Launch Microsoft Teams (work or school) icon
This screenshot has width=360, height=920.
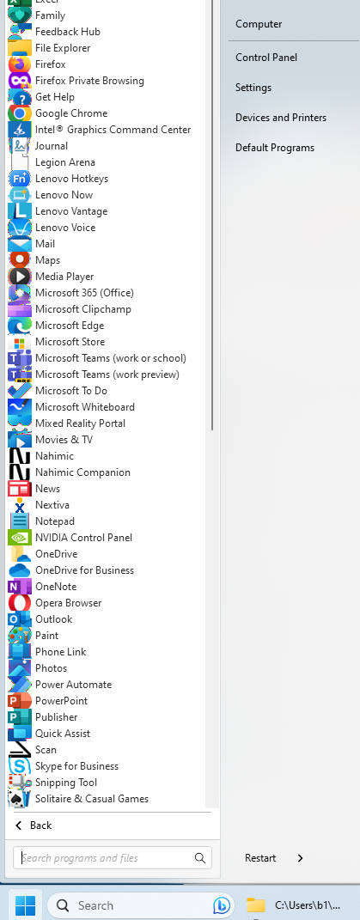20,358
